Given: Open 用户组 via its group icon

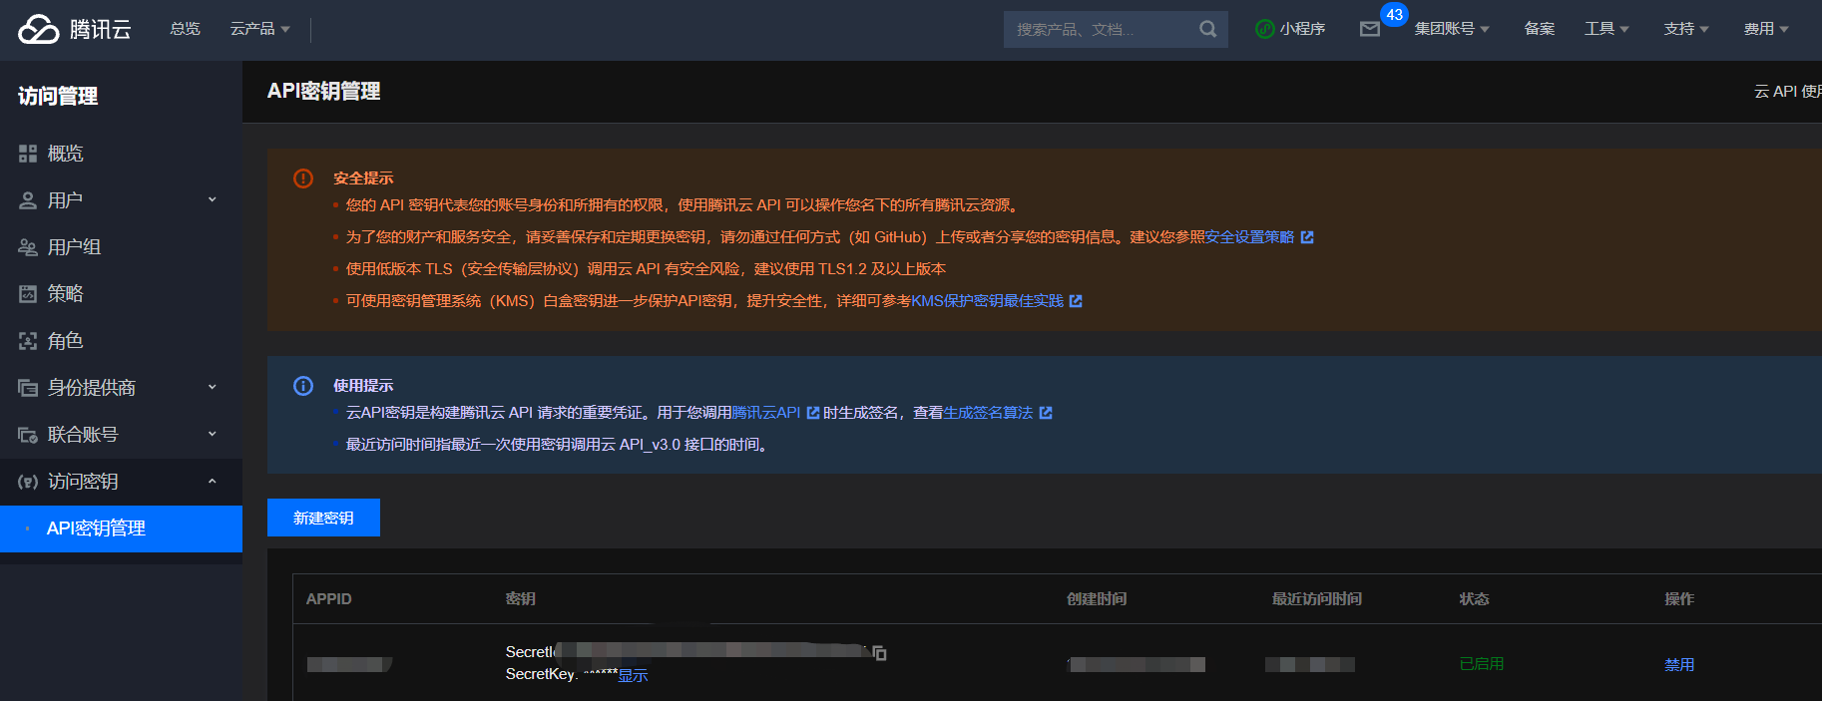Looking at the screenshot, I should [x=28, y=247].
